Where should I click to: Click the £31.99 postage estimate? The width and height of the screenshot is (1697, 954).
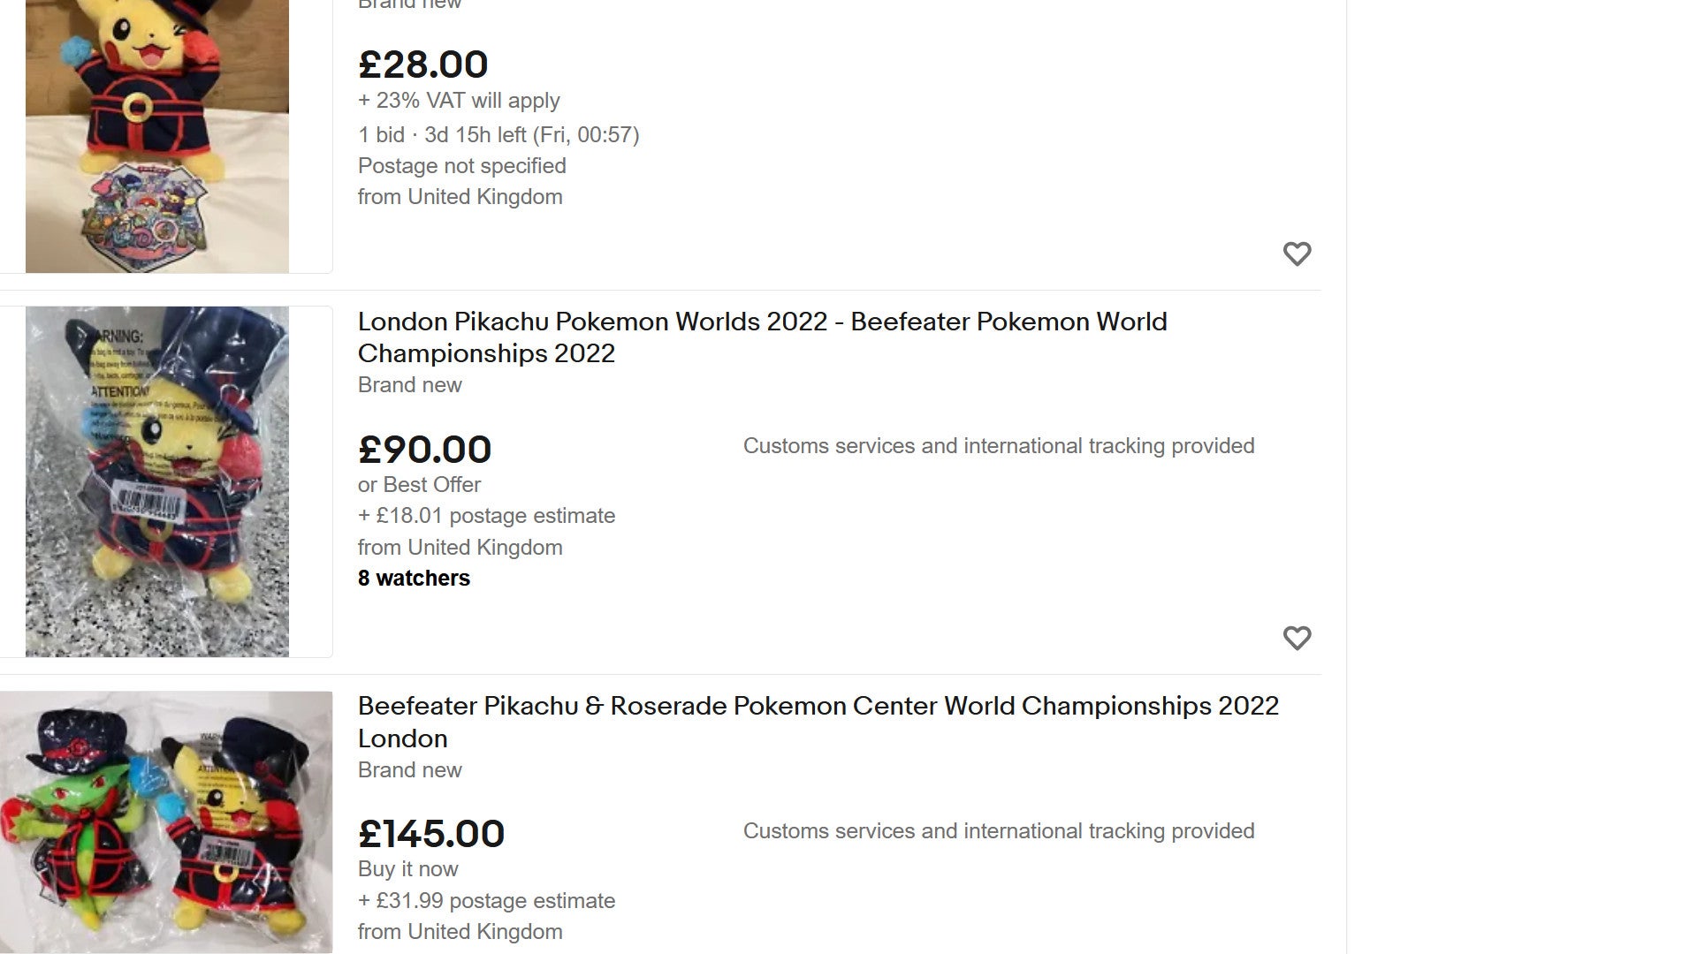(x=486, y=901)
